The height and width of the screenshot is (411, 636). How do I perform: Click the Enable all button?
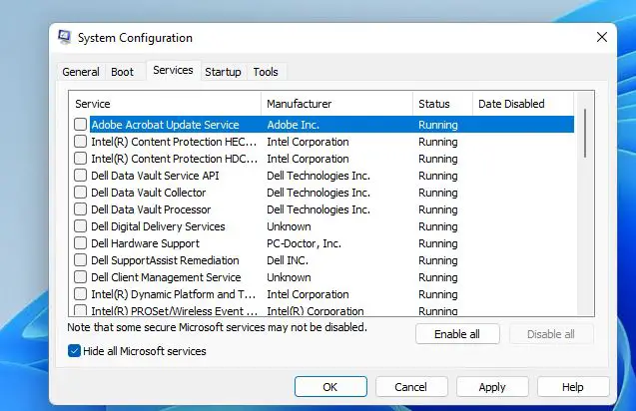457,334
